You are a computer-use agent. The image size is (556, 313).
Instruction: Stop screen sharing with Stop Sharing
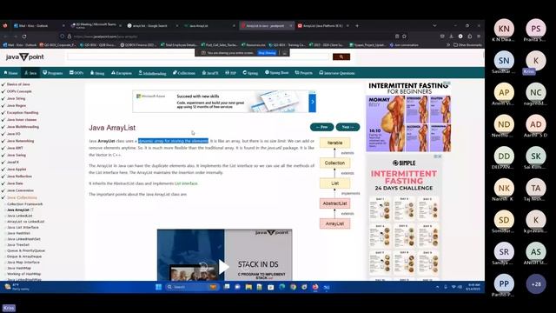pyautogui.click(x=267, y=53)
